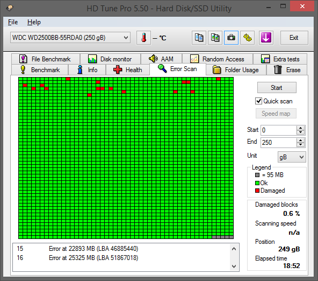Open the Unit gB dropdown
The height and width of the screenshot is (281, 318).
292,157
